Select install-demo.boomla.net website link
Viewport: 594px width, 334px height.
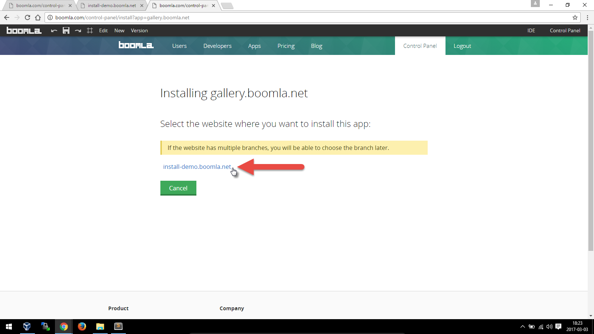tap(197, 167)
